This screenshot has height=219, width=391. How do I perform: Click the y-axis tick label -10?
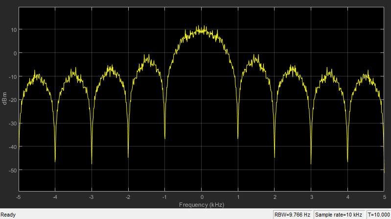point(13,77)
